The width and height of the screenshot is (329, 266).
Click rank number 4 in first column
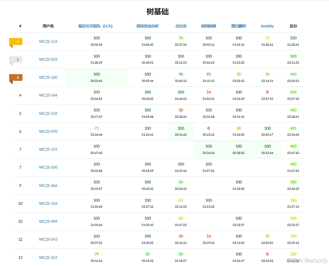click(20, 95)
